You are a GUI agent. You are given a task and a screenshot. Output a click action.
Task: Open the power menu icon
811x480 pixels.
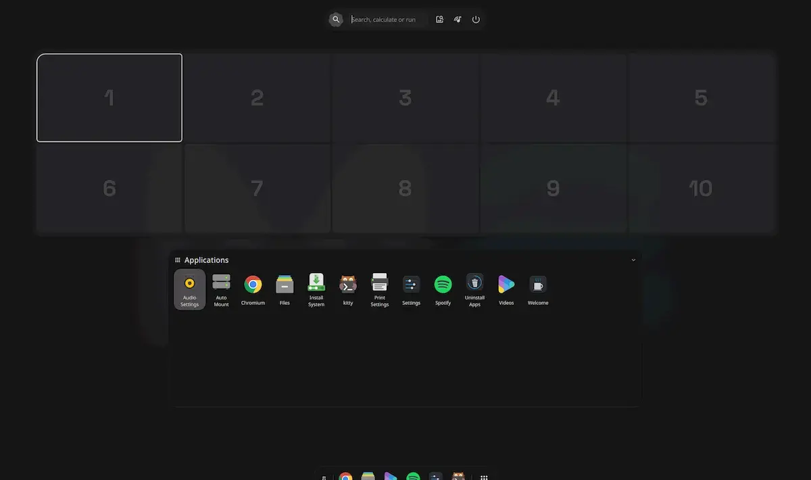click(x=476, y=20)
